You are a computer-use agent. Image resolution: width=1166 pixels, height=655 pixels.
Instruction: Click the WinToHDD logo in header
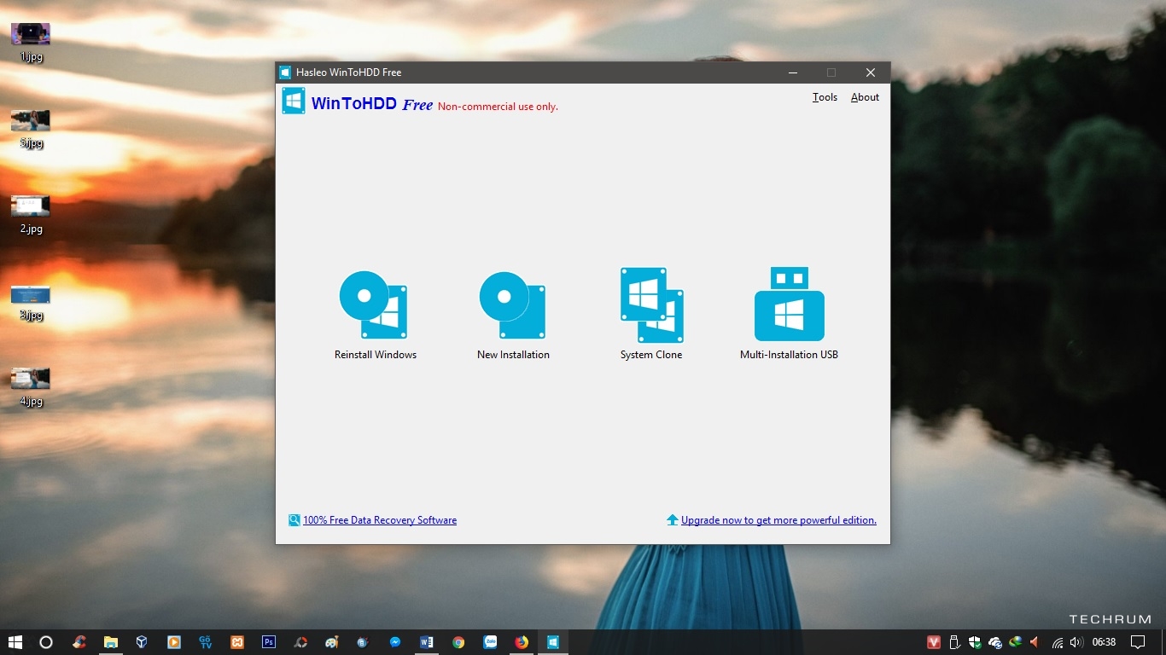[x=294, y=101]
